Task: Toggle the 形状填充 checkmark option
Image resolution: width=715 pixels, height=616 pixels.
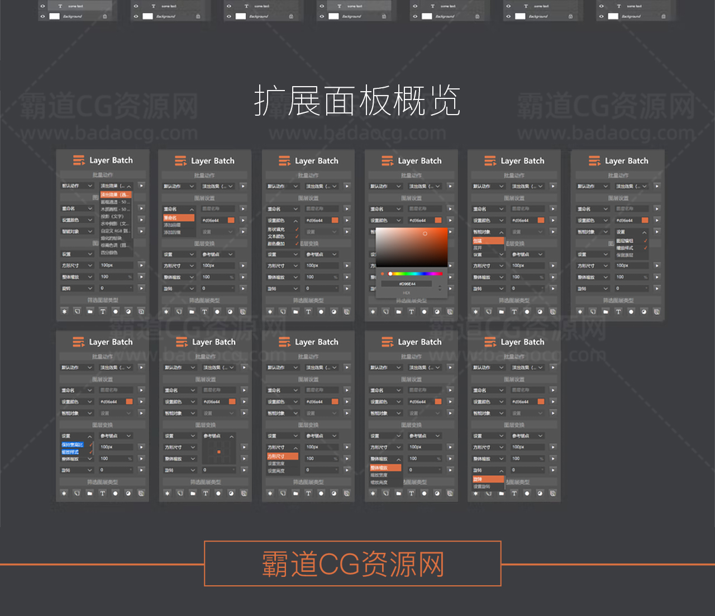Action: [x=297, y=229]
